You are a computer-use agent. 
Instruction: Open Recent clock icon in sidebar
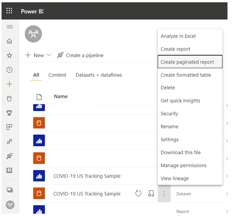(10, 70)
